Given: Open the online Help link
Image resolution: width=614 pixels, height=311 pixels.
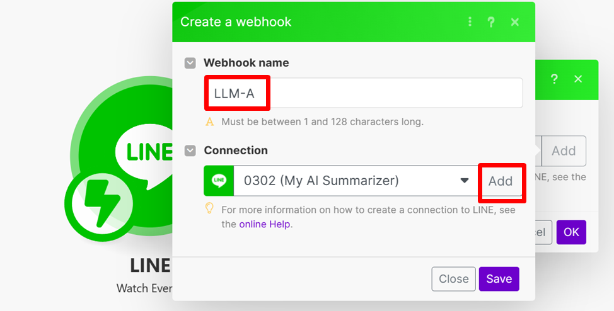Looking at the screenshot, I should click(265, 223).
